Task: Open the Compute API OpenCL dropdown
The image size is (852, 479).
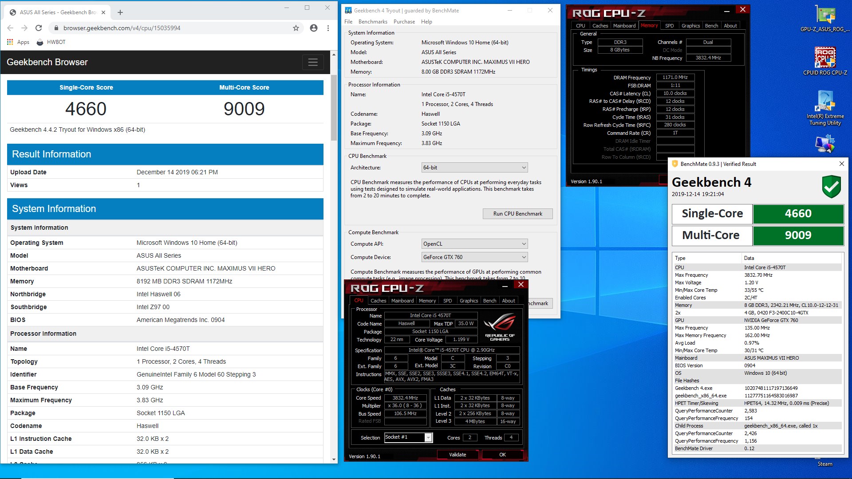Action: 474,244
